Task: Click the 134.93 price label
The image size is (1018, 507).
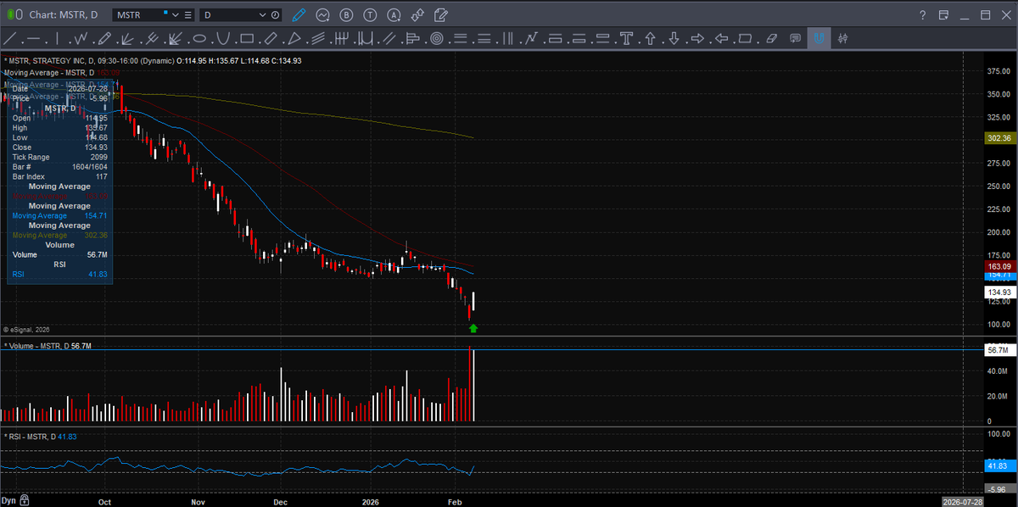Action: pos(1000,292)
